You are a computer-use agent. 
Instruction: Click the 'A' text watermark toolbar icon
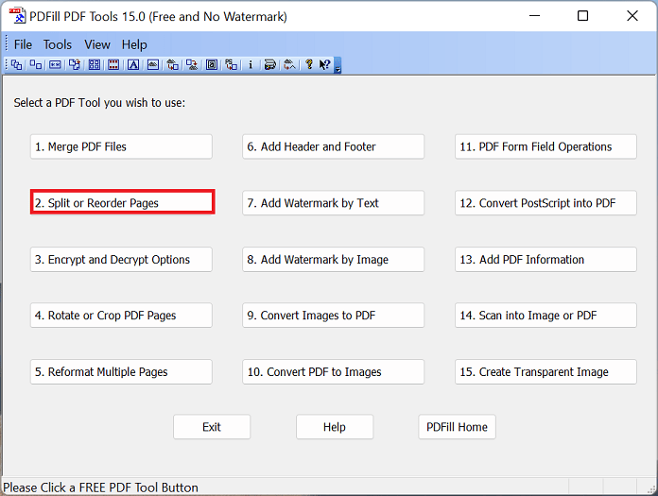click(133, 65)
